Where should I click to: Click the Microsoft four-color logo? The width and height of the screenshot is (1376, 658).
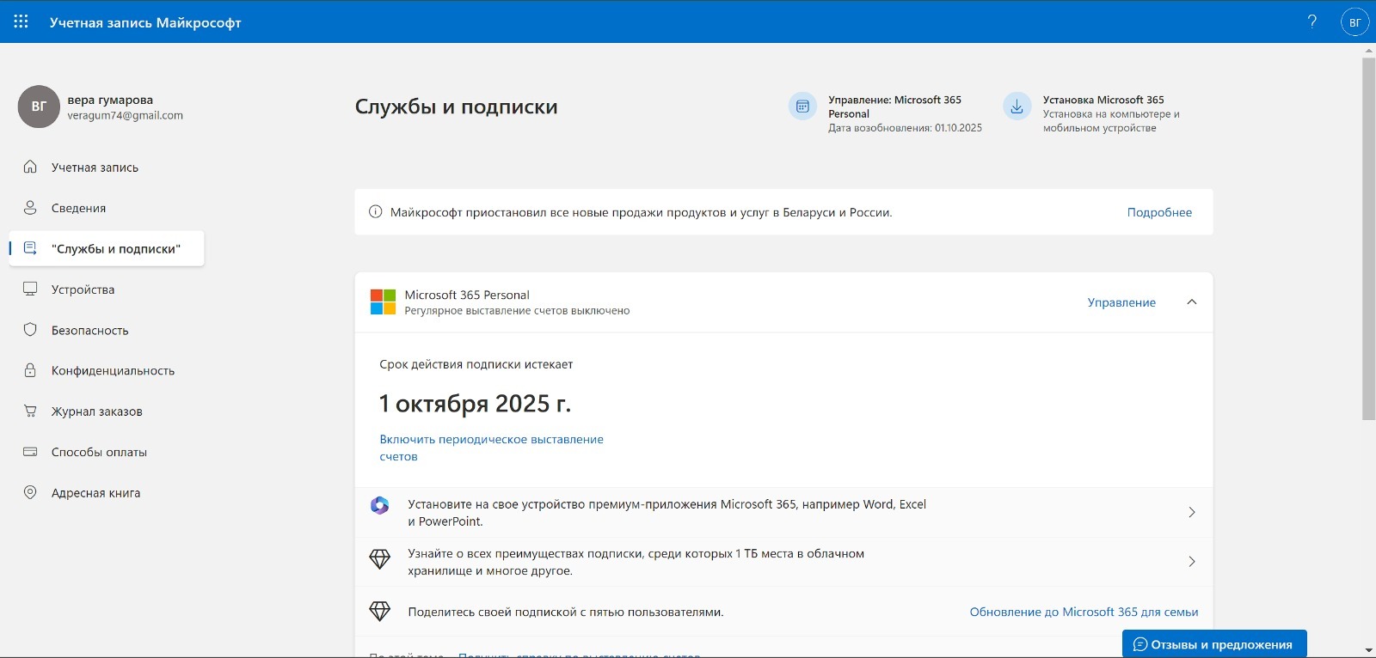pyautogui.click(x=383, y=302)
